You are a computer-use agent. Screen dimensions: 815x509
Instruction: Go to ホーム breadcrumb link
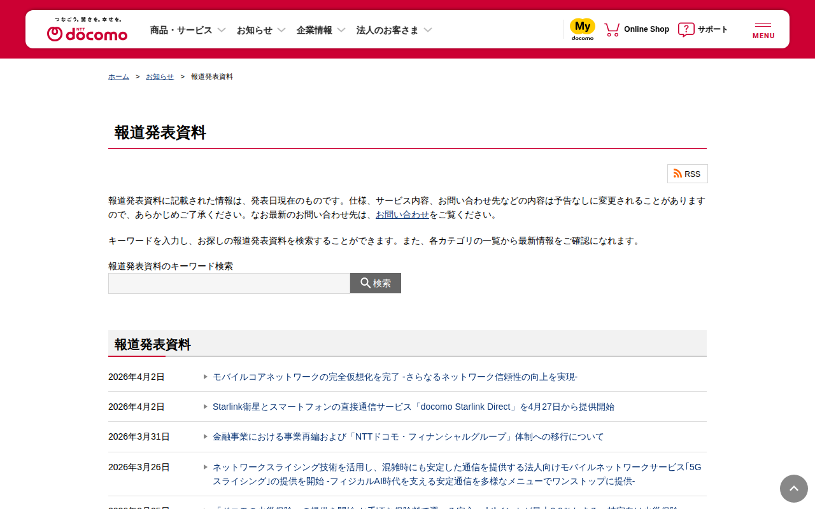[x=118, y=76]
